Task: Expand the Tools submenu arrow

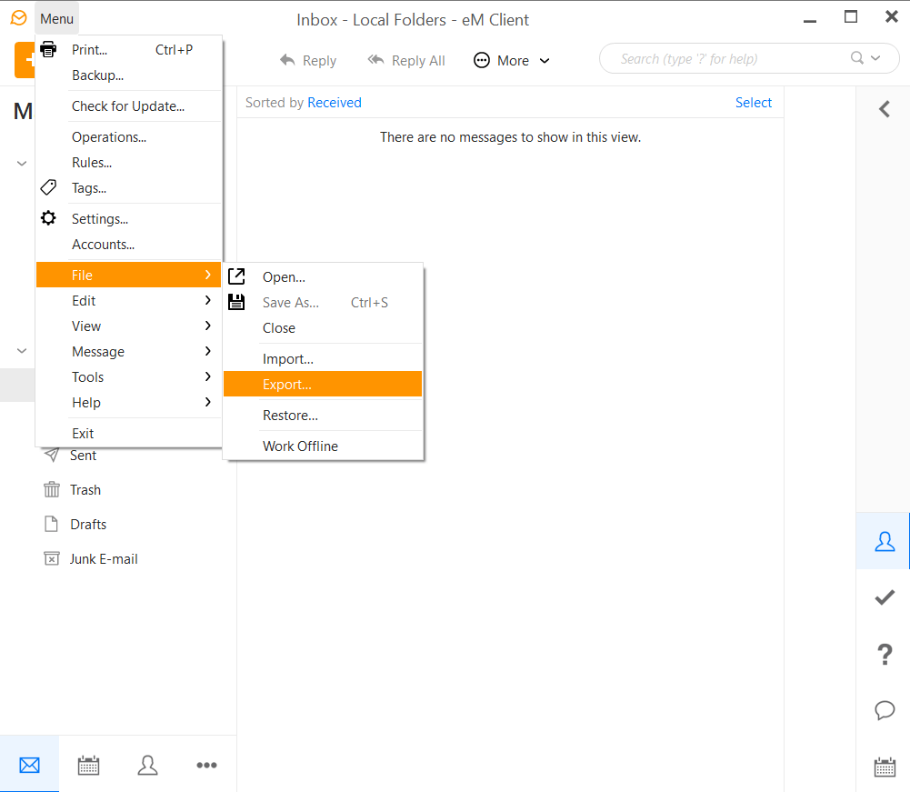Action: pos(208,376)
